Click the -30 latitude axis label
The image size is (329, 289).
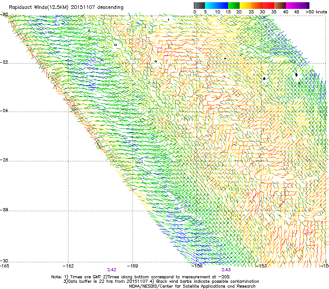click(4, 261)
